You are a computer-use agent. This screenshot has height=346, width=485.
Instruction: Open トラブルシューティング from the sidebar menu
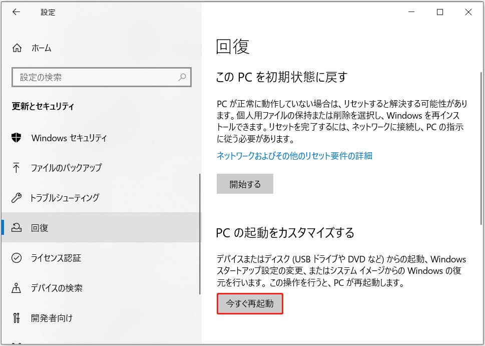(65, 198)
